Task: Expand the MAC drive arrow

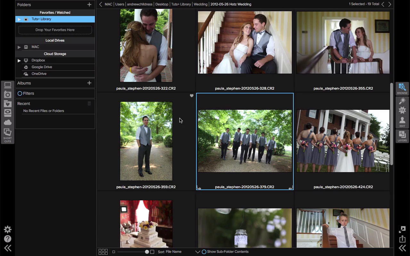Action: (x=19, y=47)
